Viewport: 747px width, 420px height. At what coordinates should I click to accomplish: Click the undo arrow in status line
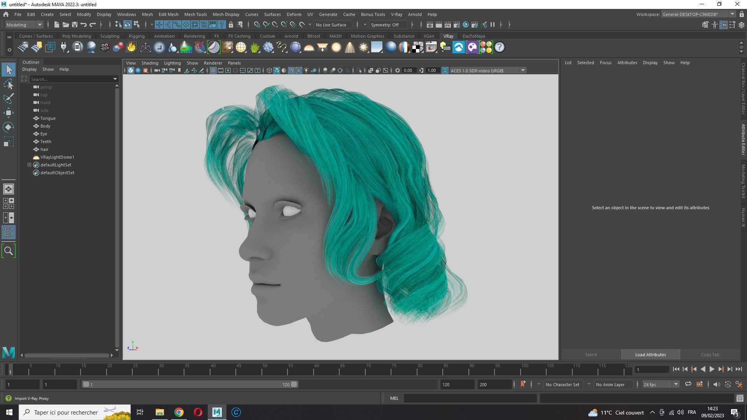coord(84,24)
